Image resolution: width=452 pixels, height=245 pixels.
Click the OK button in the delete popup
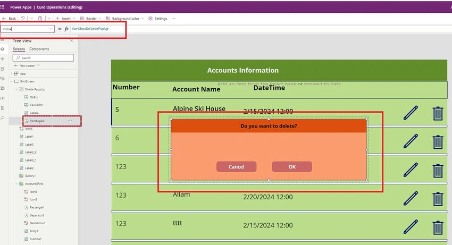tap(292, 166)
